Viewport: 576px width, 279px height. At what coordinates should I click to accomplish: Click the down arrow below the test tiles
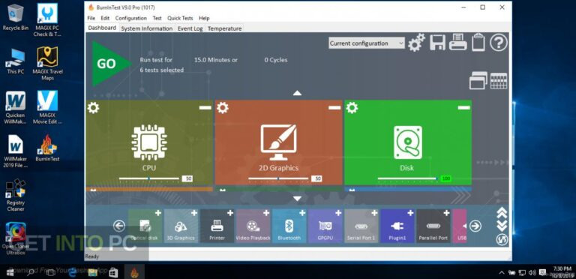point(297,199)
